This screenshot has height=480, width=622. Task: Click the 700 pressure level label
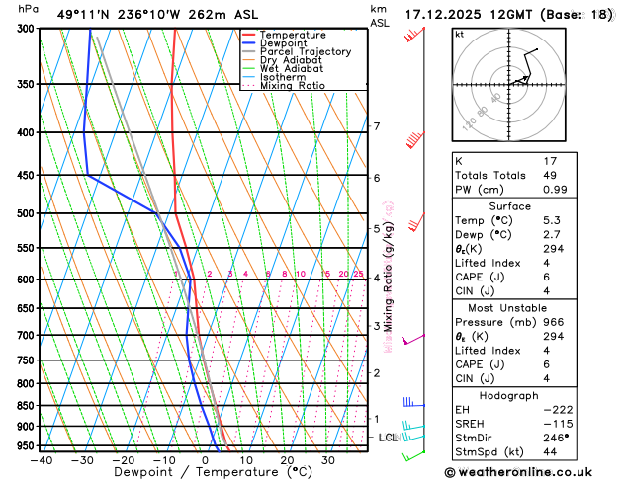point(28,336)
